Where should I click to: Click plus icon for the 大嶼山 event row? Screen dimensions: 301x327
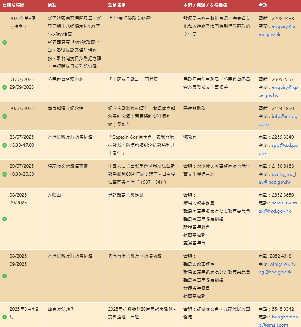click(4, 219)
